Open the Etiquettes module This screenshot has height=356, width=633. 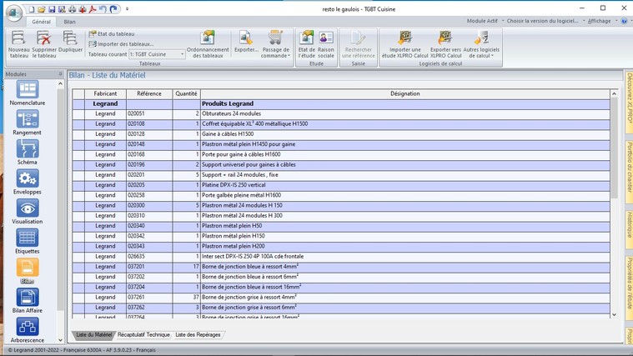pyautogui.click(x=28, y=238)
